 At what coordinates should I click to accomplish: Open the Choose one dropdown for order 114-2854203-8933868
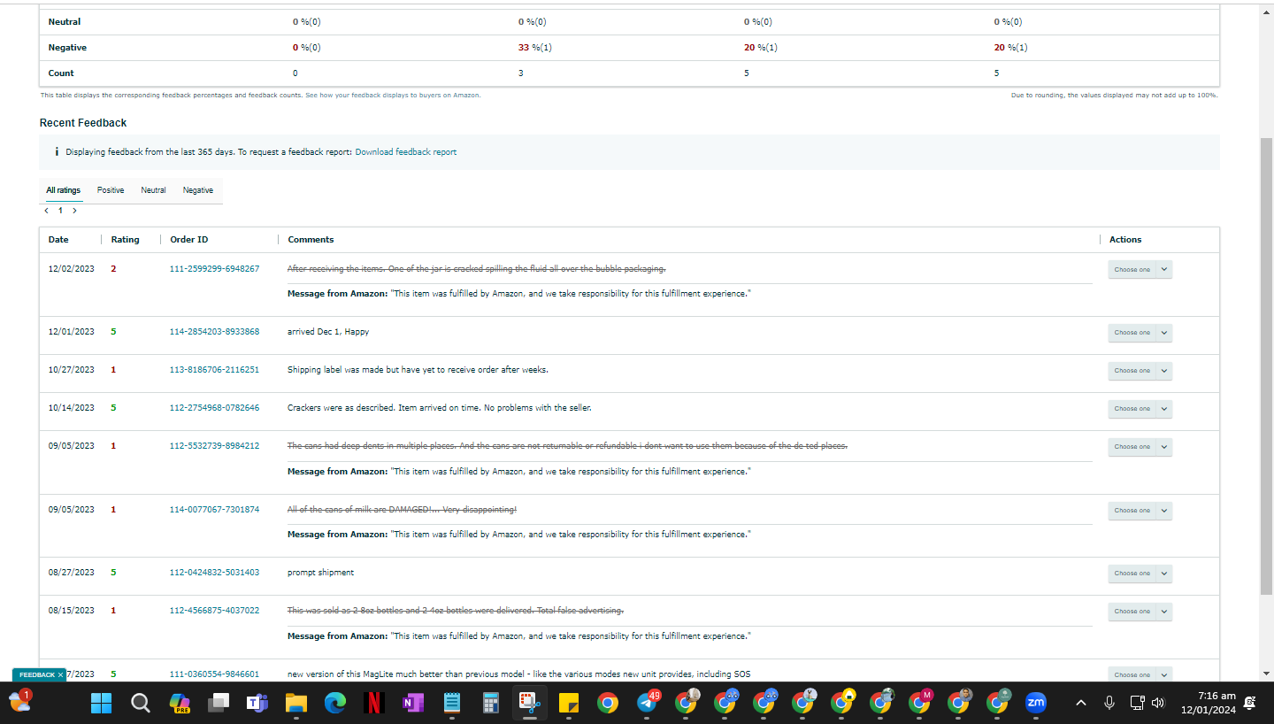click(1140, 333)
